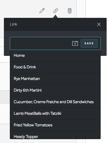Click the Link panel title text
Viewport: 109px width, 143px height.
point(13,24)
